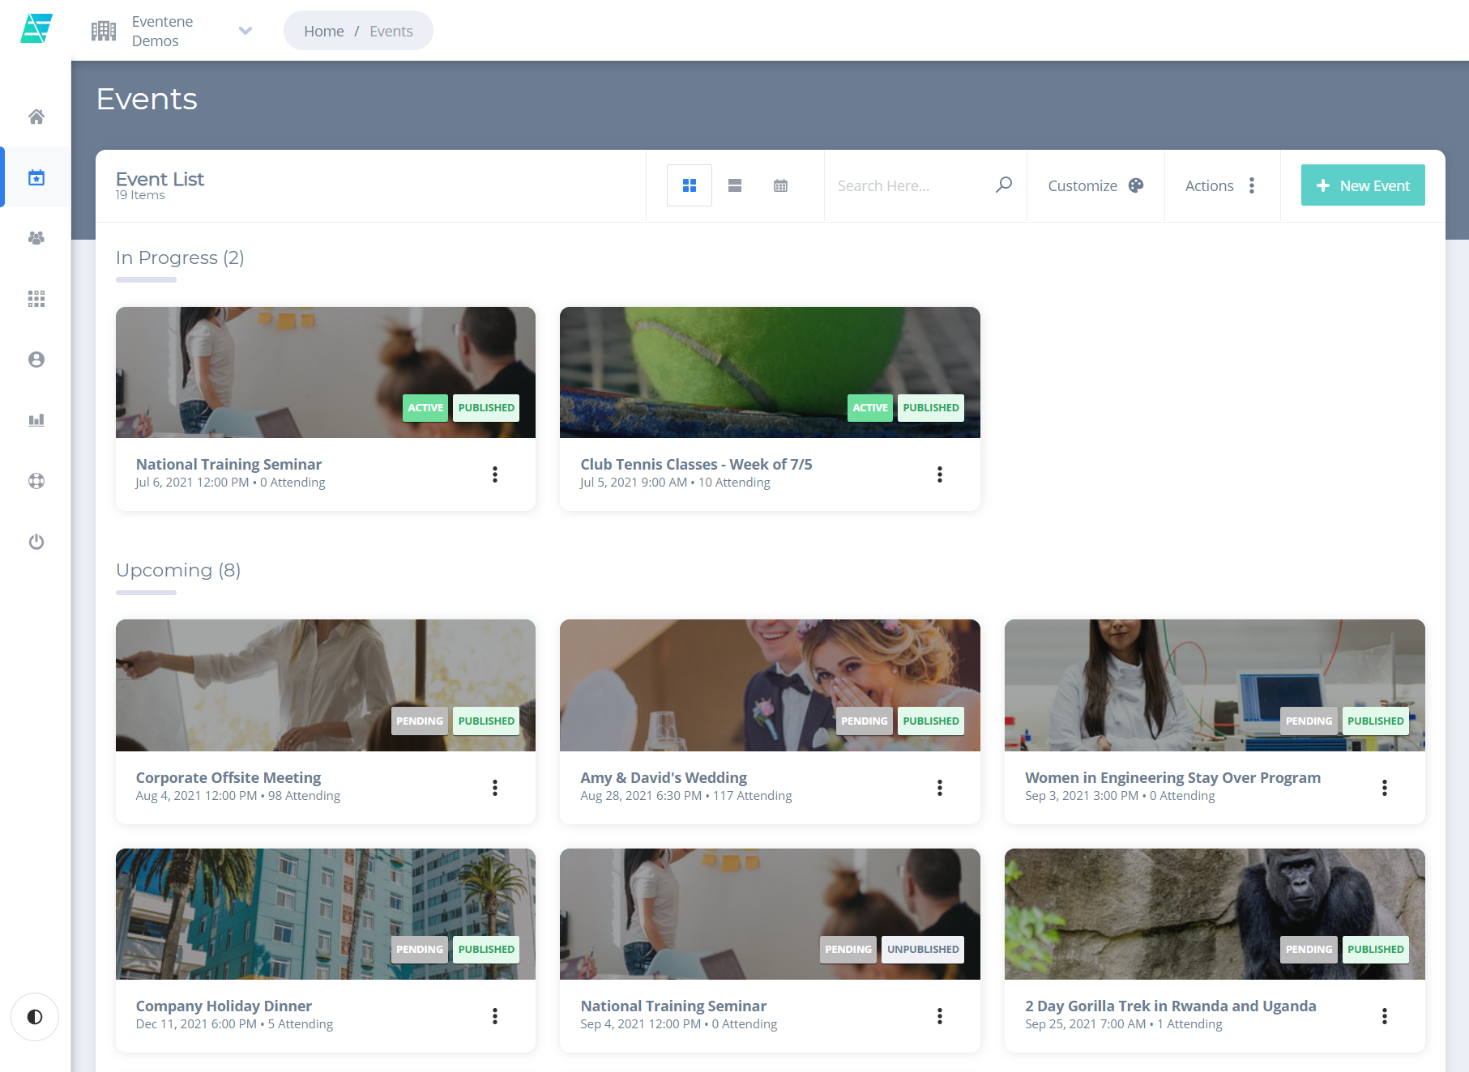Open the Reports bar-chart icon
The width and height of the screenshot is (1469, 1072).
[x=36, y=419]
